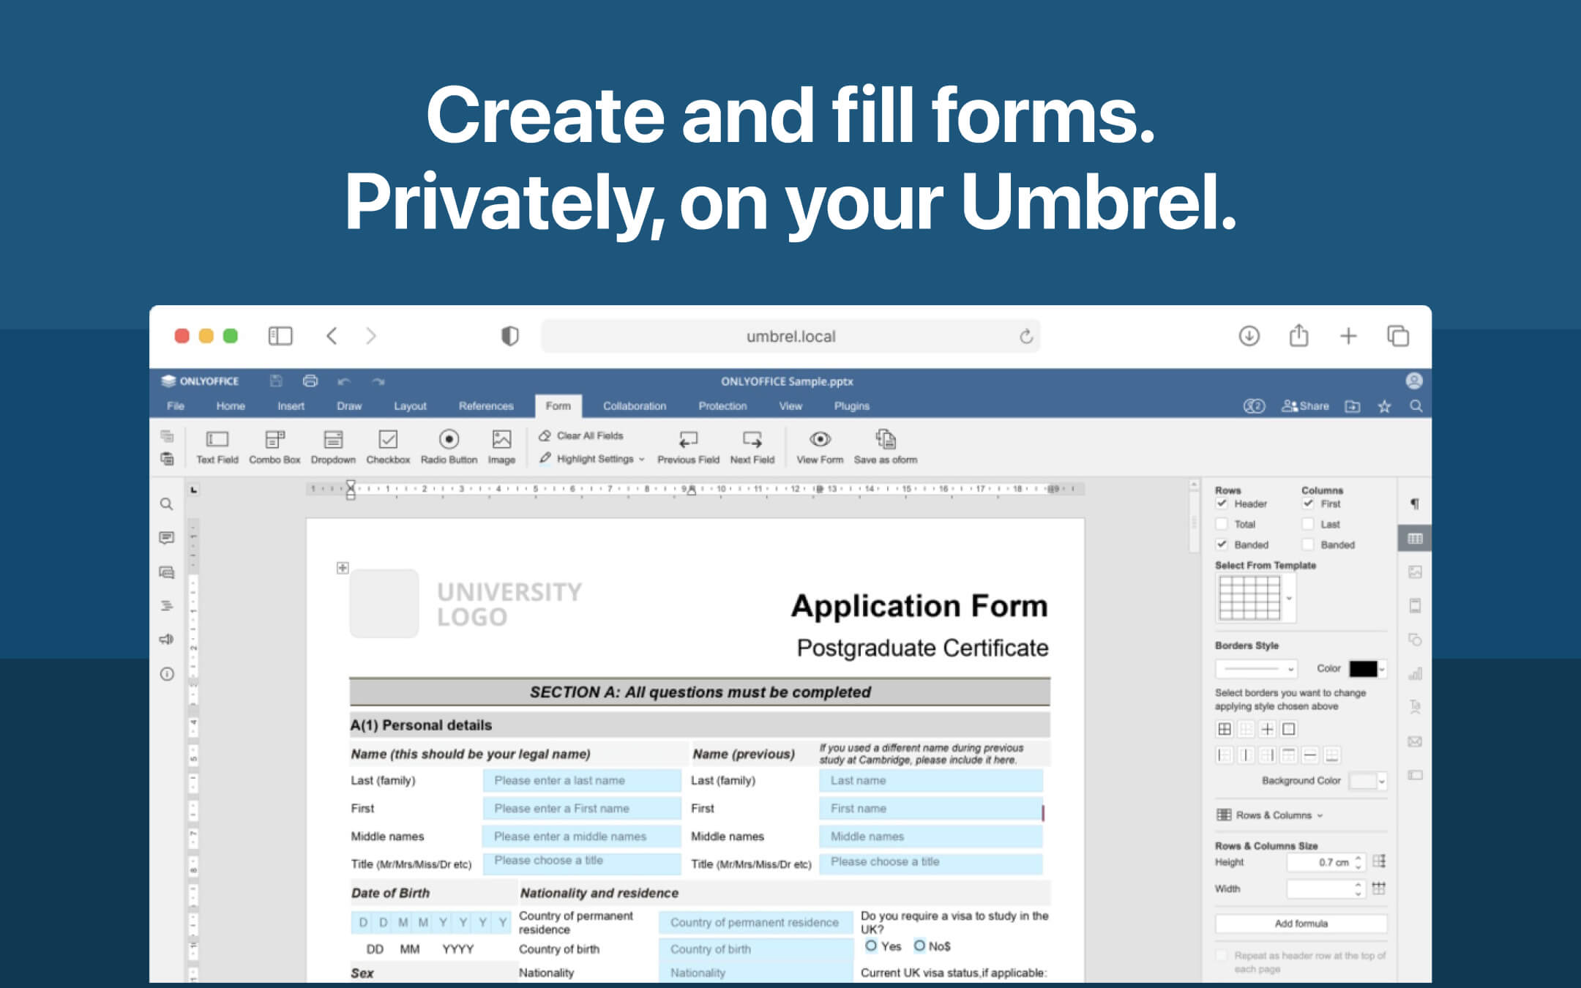The image size is (1581, 988).
Task: Switch to the Collaboration tab
Action: 634,406
